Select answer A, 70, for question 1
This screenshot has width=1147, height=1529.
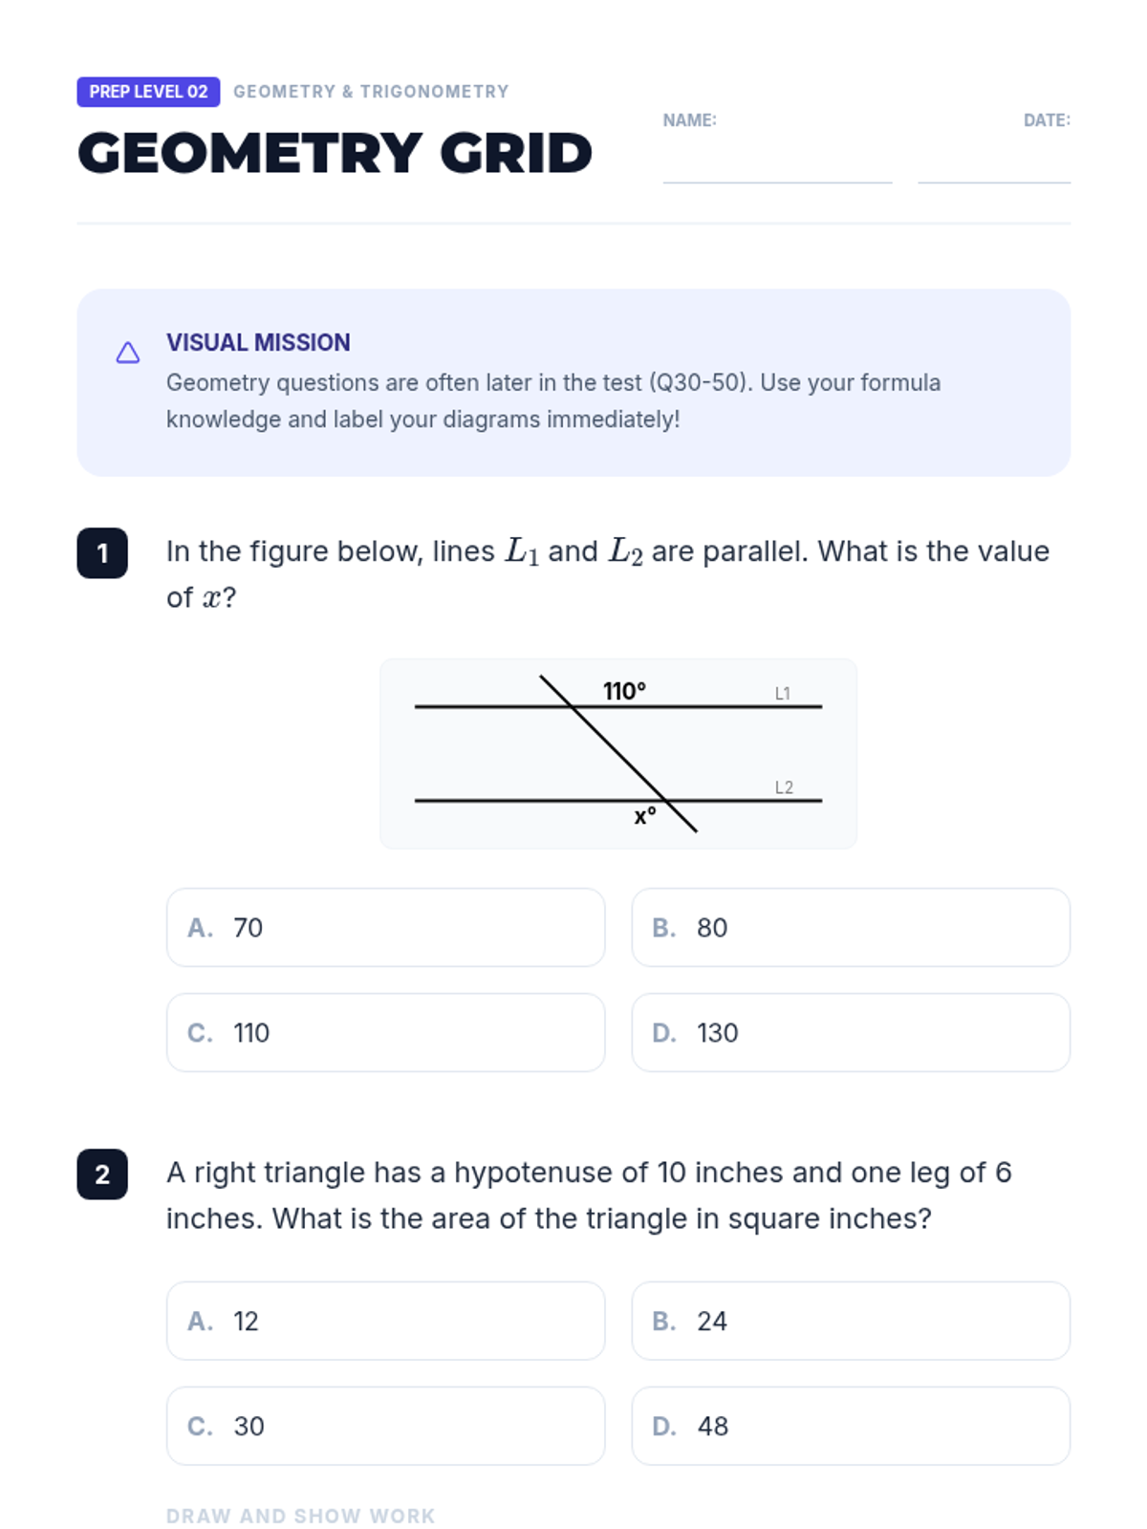385,928
